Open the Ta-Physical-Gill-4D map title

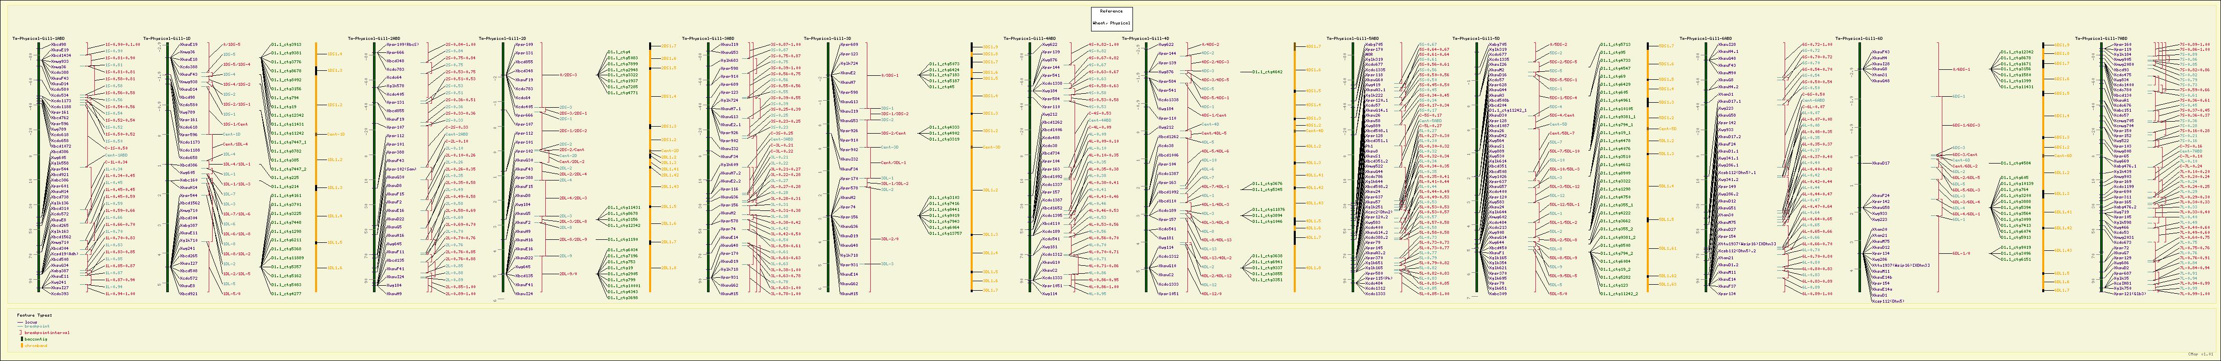click(1145, 39)
